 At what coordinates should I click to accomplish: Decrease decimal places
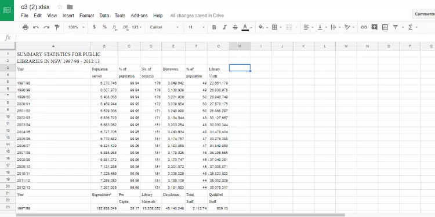(x=115, y=27)
